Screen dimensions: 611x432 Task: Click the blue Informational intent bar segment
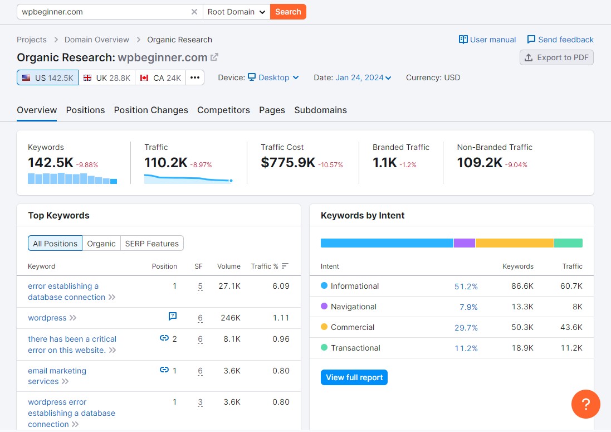(387, 243)
